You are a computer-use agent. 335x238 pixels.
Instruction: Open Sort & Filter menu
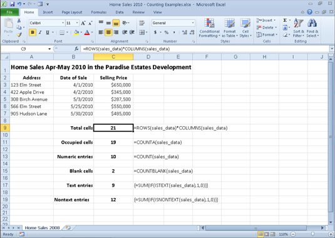299,28
